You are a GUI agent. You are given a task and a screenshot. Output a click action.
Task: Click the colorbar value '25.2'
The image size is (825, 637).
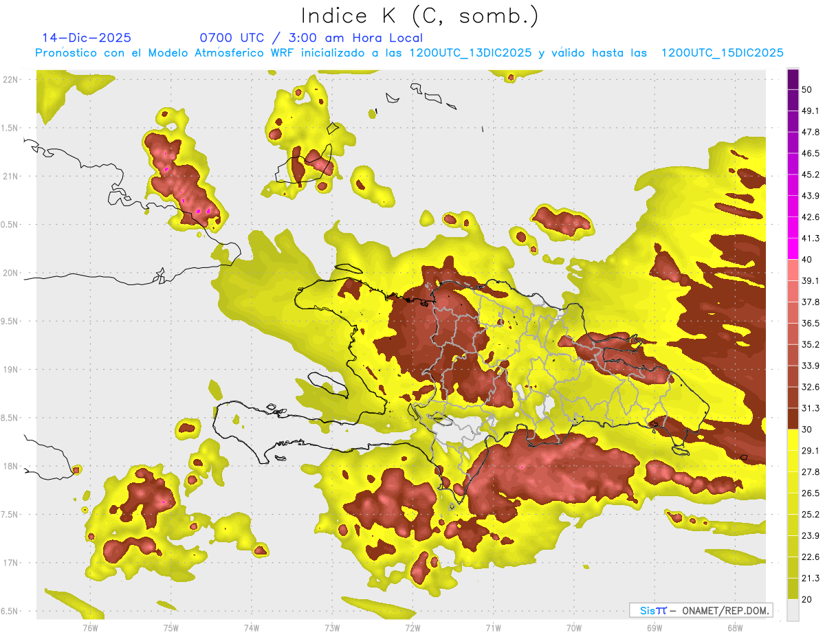pos(811,514)
